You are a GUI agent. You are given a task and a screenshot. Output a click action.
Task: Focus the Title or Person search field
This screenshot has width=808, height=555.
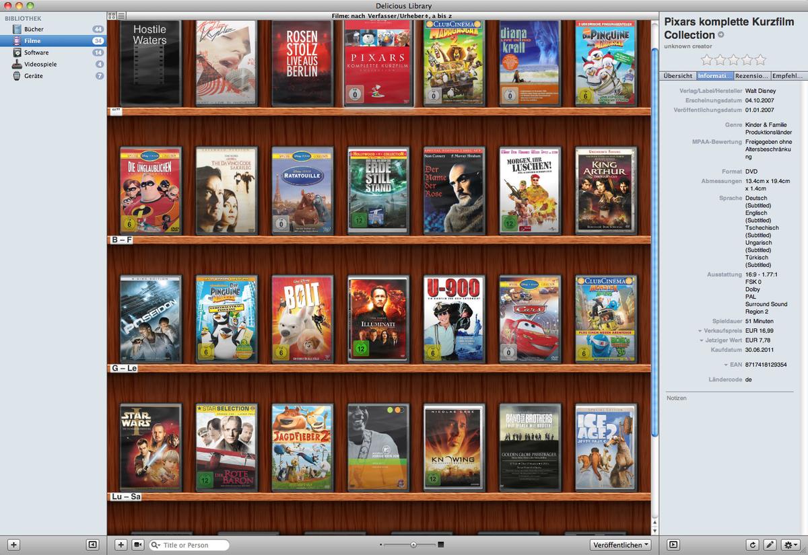[189, 545]
